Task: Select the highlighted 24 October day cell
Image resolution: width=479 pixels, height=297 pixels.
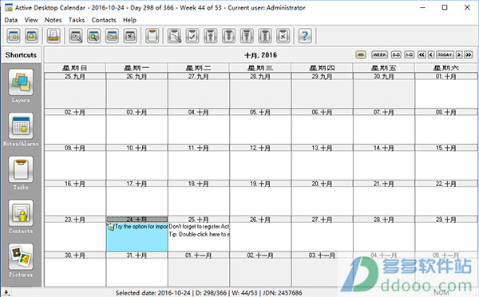Action: [x=137, y=234]
